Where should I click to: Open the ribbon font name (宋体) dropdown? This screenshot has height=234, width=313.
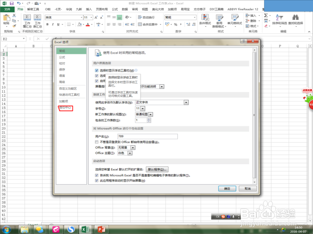(x=81, y=17)
